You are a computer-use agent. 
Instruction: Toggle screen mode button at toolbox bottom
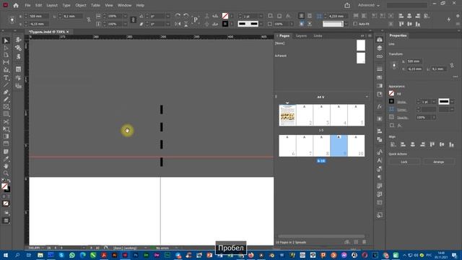pos(6,220)
